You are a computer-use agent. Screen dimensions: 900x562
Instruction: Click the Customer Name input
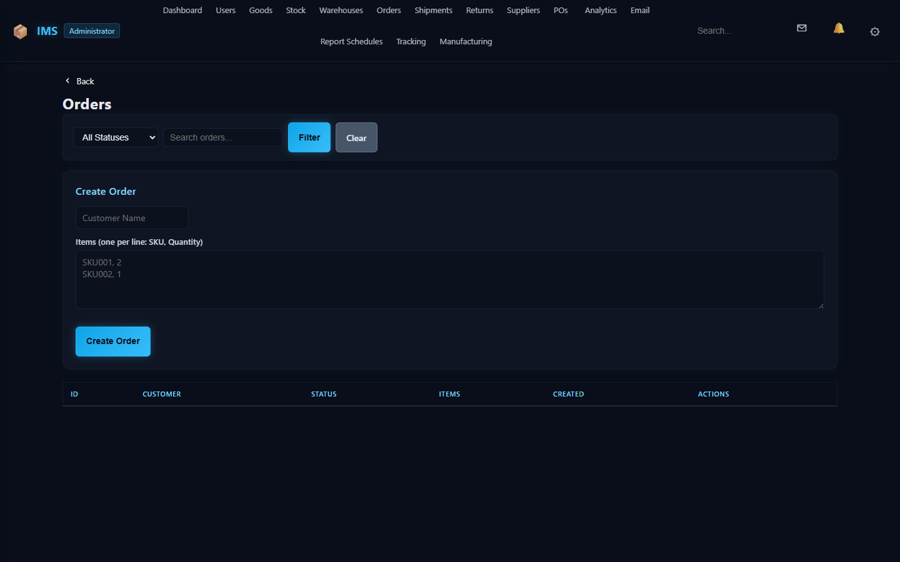132,218
